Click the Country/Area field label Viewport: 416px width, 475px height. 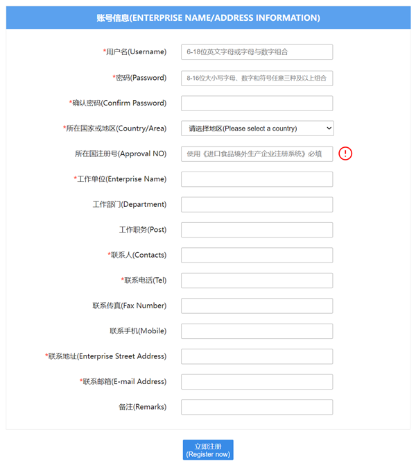pyautogui.click(x=116, y=128)
